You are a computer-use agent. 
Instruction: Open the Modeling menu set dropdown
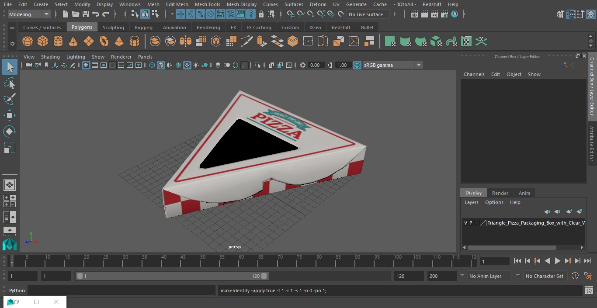29,14
